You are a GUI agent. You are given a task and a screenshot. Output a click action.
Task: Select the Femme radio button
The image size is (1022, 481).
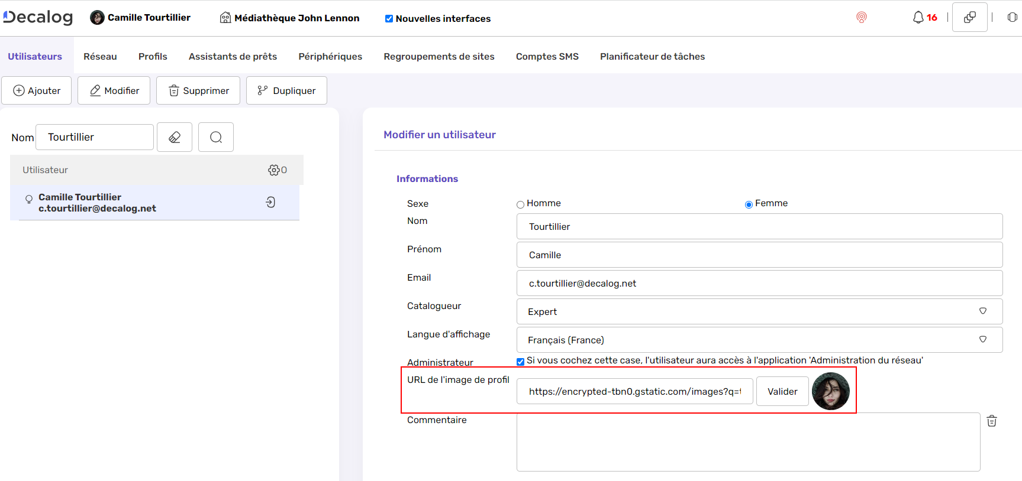(749, 204)
